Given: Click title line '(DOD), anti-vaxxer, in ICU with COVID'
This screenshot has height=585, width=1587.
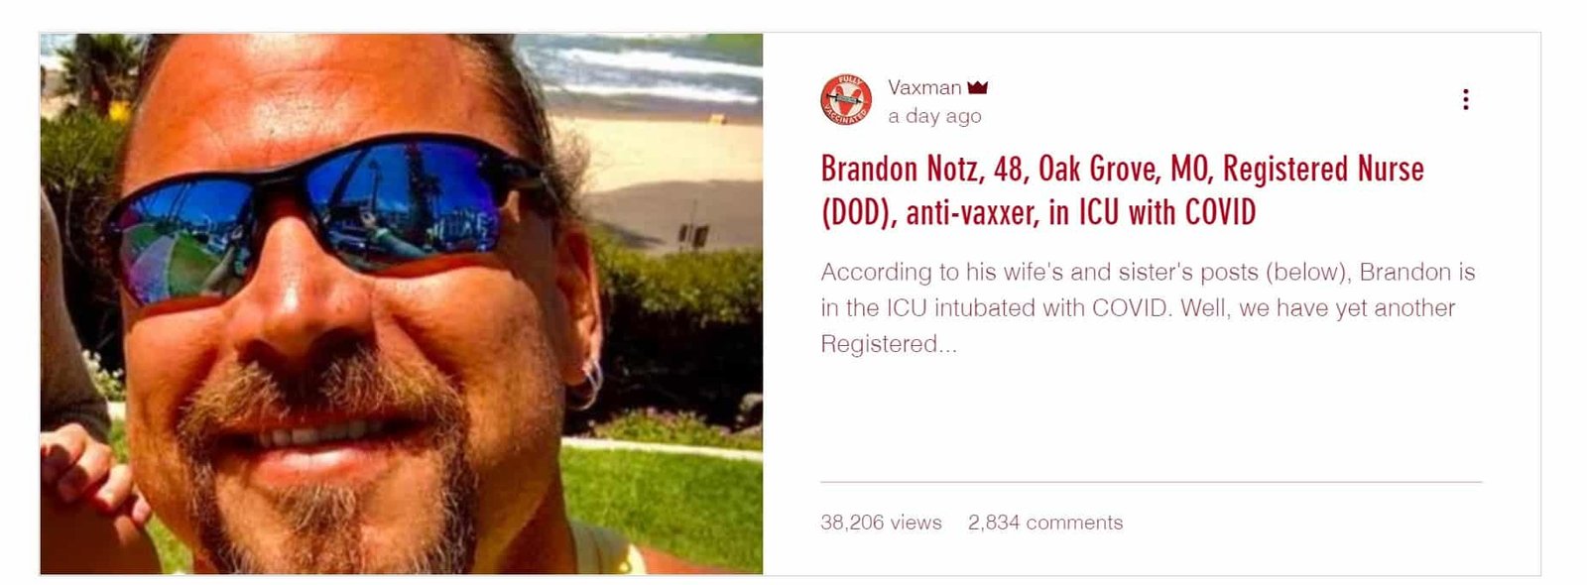Looking at the screenshot, I should [1038, 212].
